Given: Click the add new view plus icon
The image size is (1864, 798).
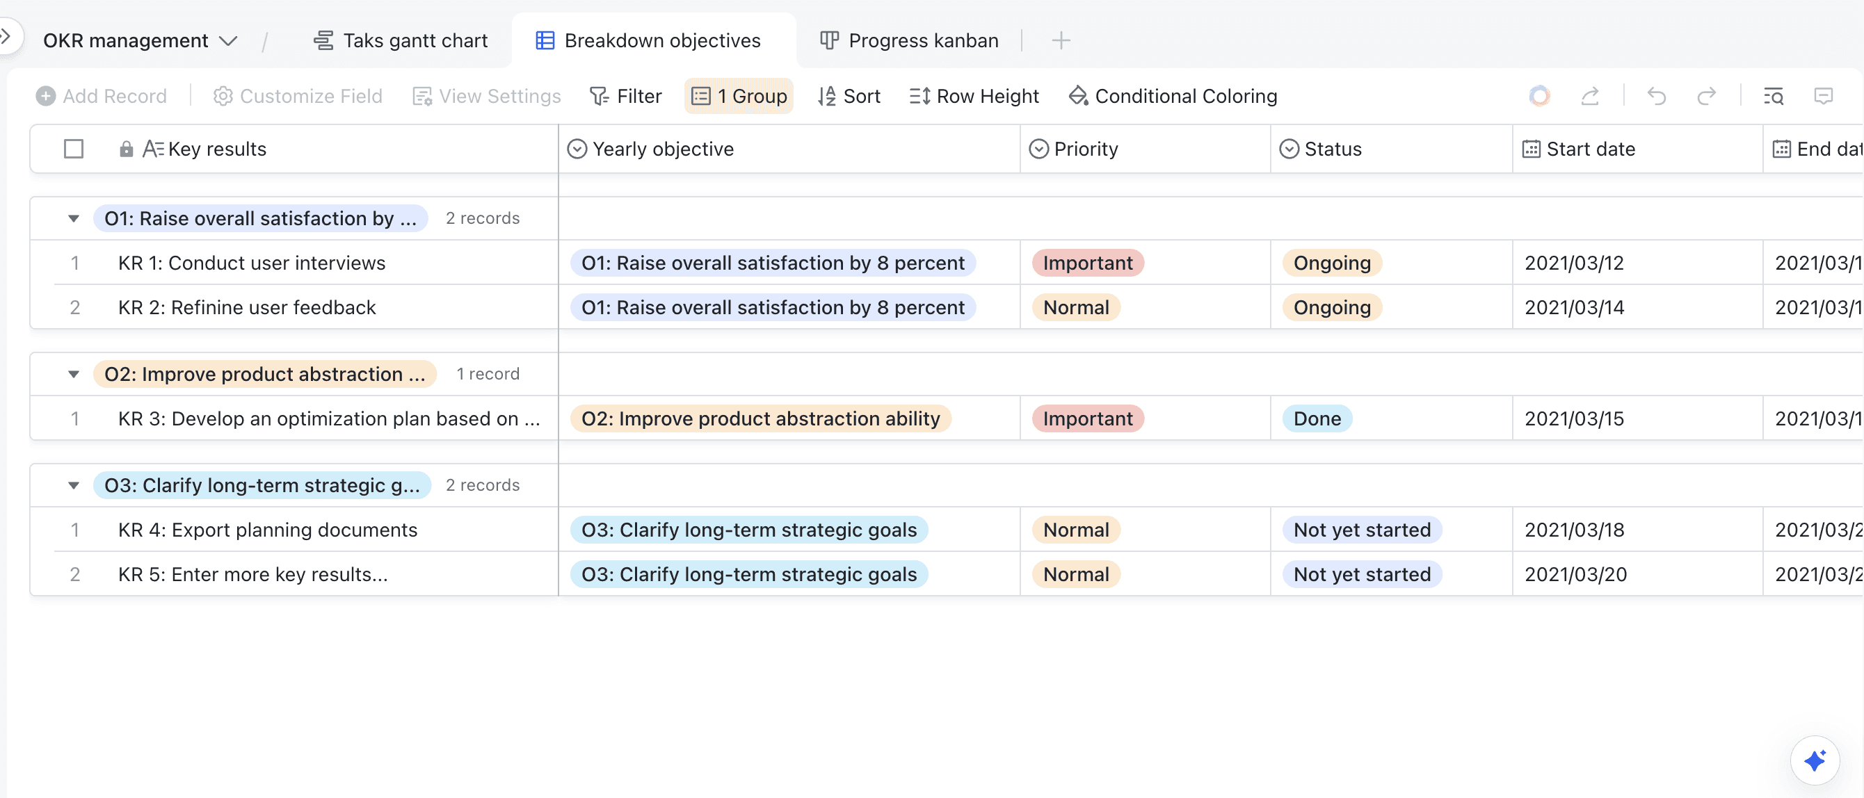Looking at the screenshot, I should click(x=1060, y=40).
